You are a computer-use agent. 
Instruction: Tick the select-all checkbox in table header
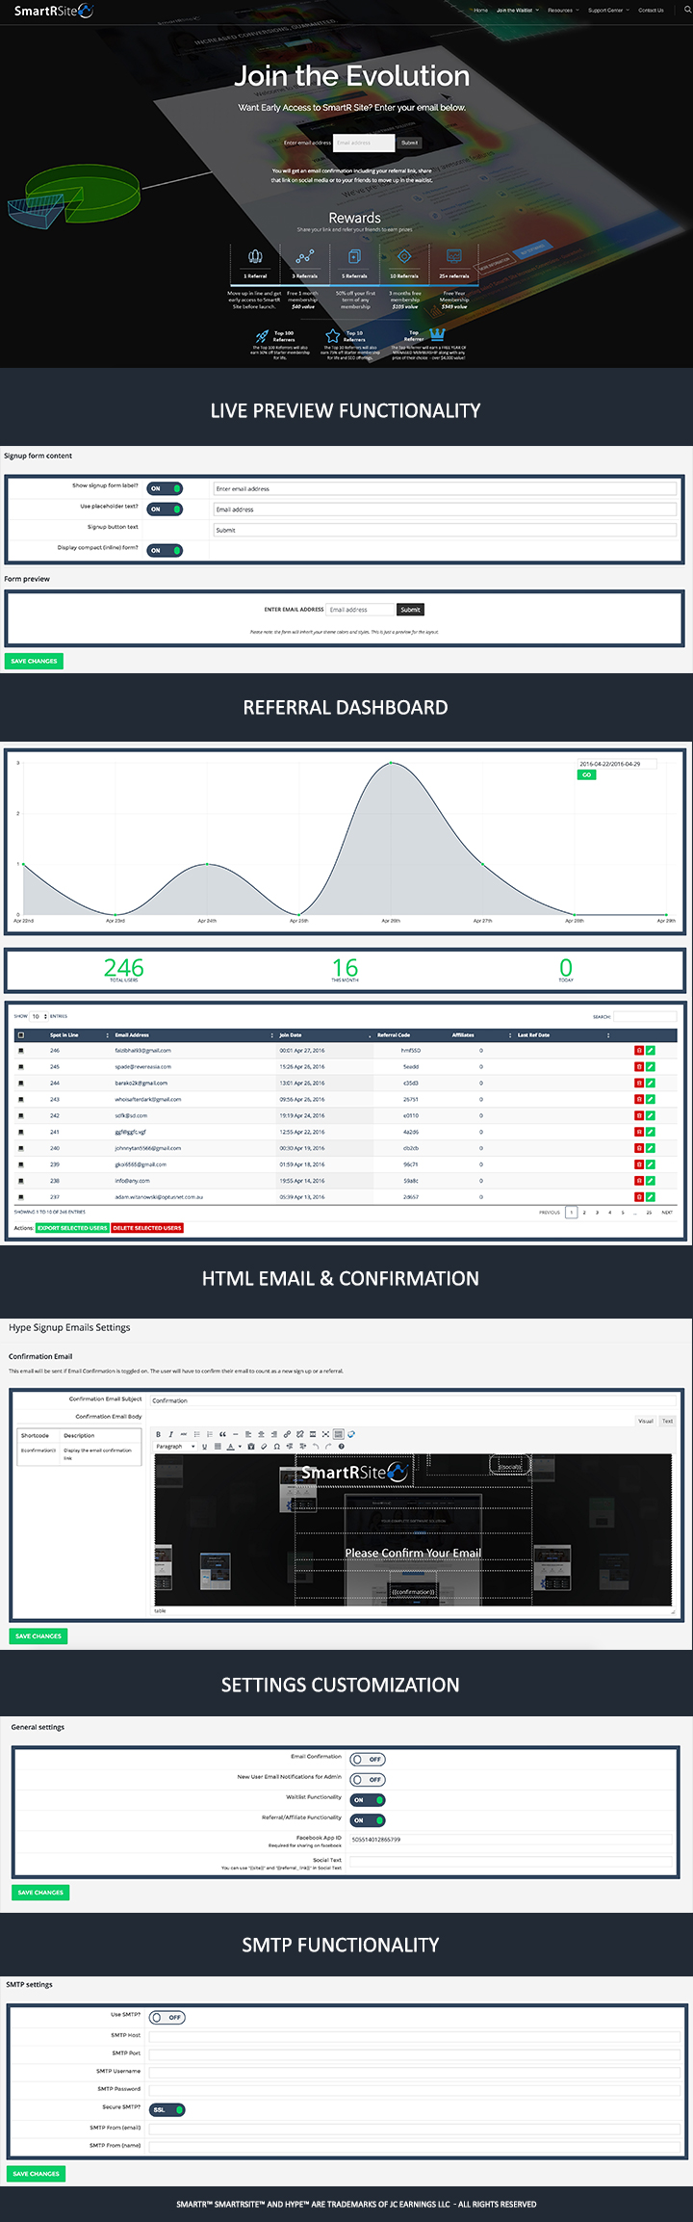[x=21, y=1035]
